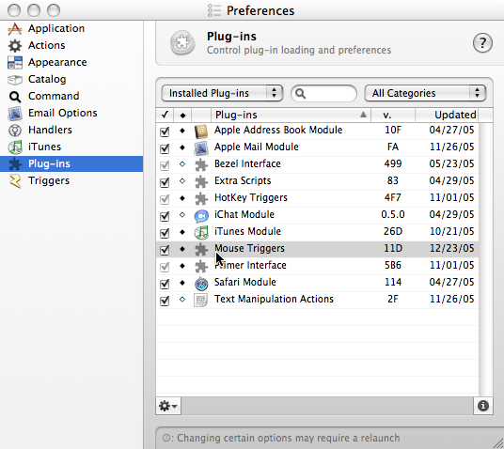Toggle the Apple Mail Module checkbox
Image resolution: width=504 pixels, height=449 pixels.
point(165,148)
